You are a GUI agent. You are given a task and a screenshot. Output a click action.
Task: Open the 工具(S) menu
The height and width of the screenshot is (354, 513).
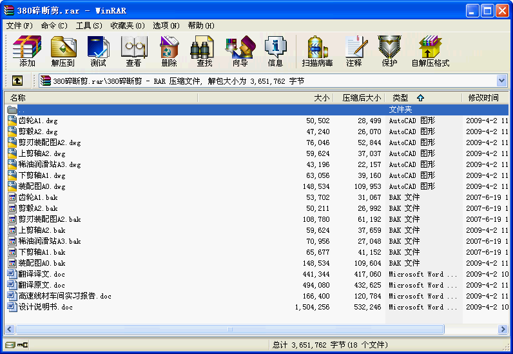click(89, 25)
